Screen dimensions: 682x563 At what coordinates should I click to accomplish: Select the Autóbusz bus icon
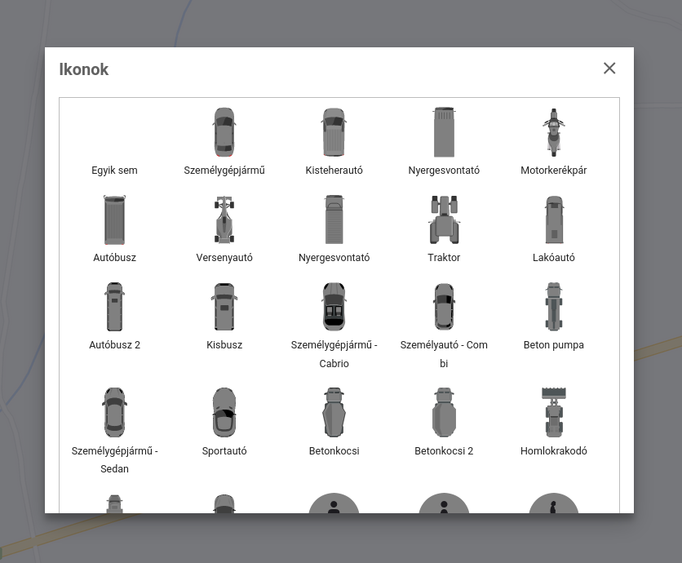(115, 219)
